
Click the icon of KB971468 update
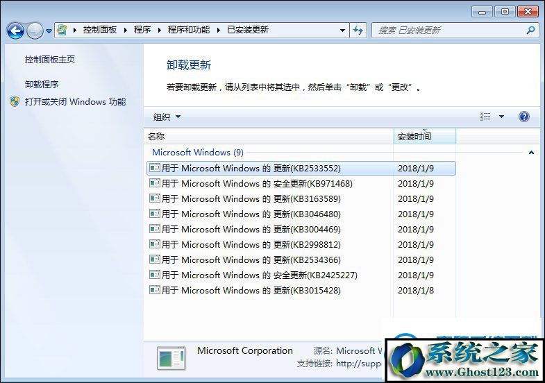pyautogui.click(x=155, y=183)
